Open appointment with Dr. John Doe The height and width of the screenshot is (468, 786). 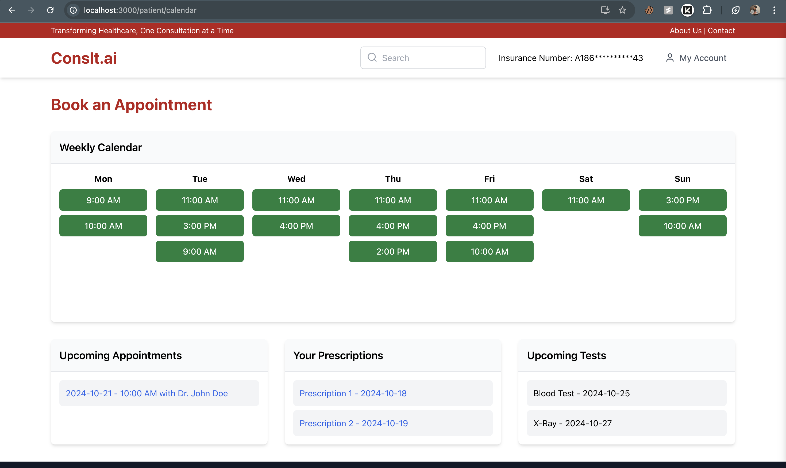point(147,393)
